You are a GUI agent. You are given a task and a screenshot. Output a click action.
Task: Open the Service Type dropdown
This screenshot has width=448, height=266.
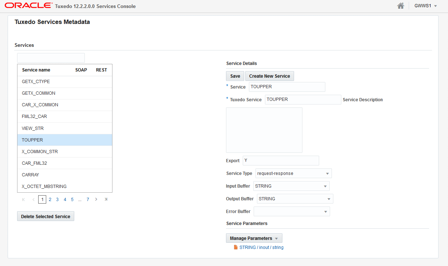[294, 173]
